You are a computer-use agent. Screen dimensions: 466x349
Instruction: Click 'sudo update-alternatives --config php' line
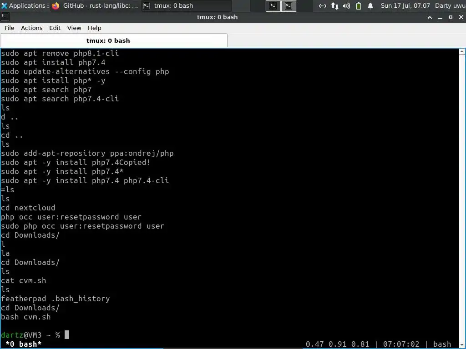pos(85,71)
